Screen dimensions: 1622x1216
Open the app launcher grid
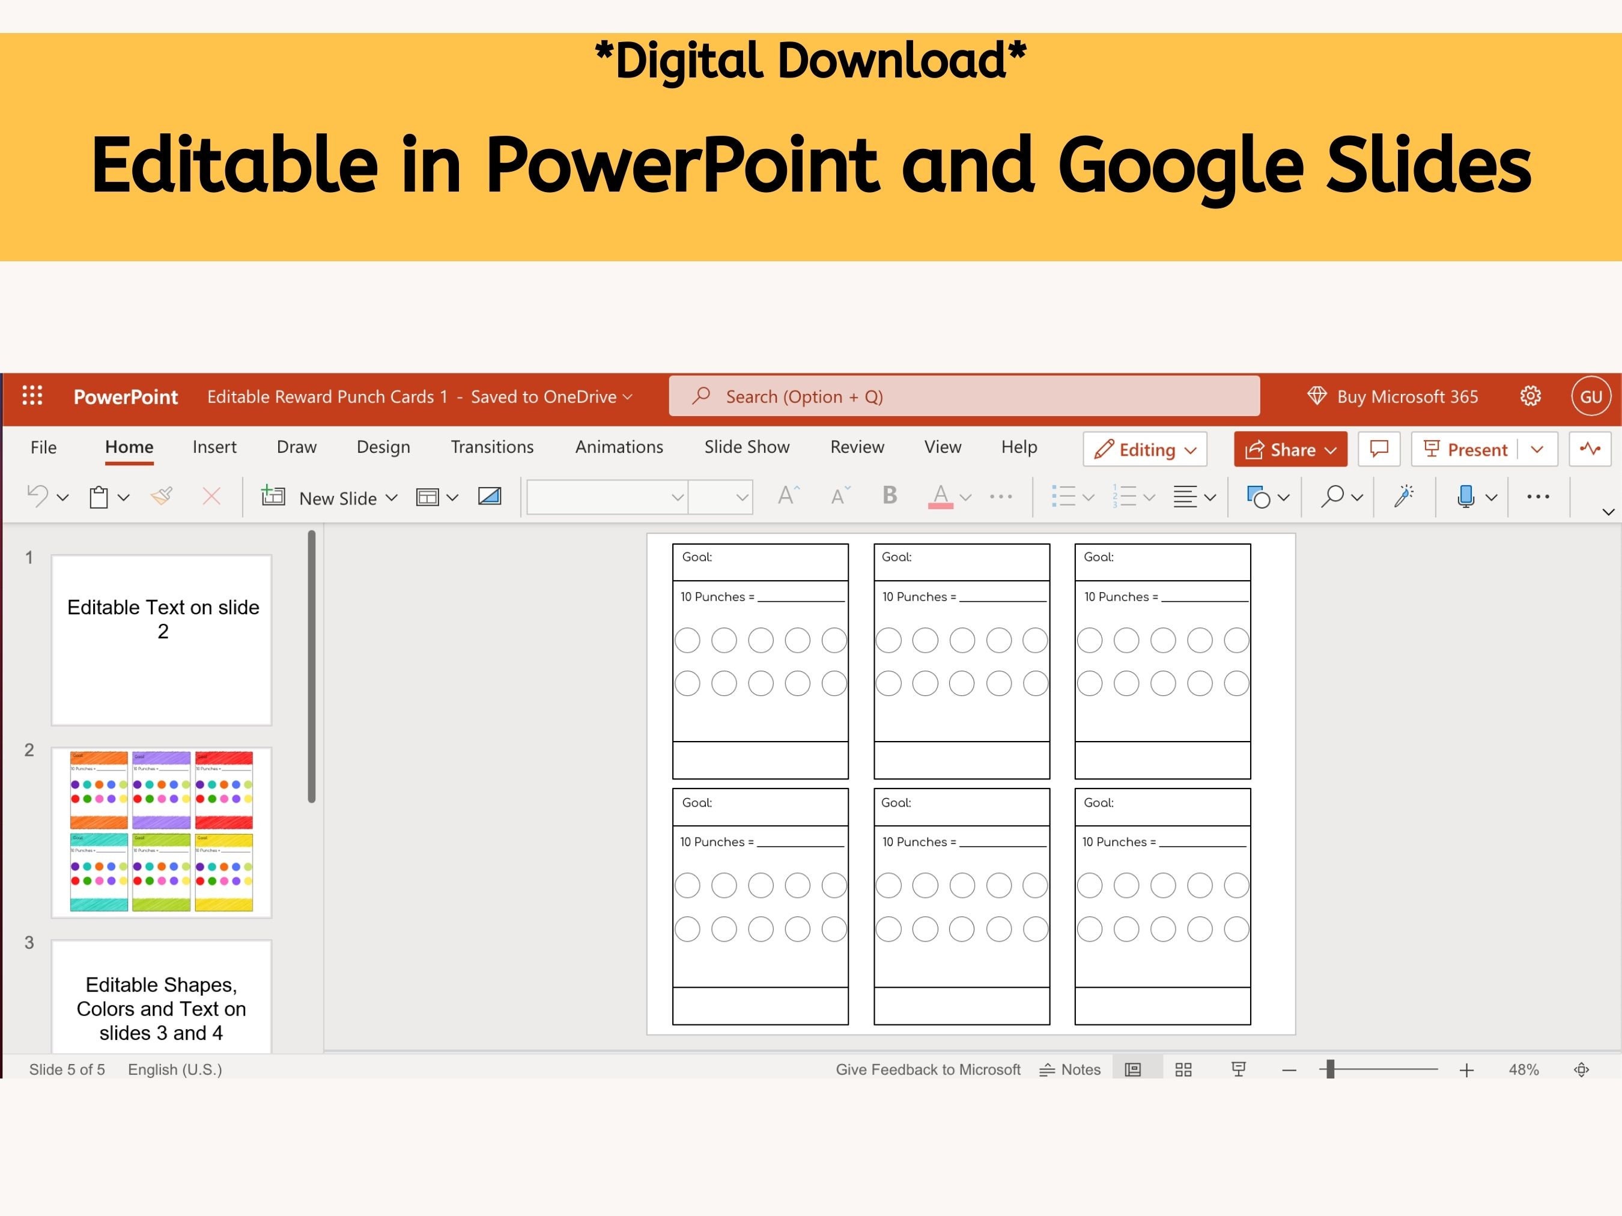point(32,396)
